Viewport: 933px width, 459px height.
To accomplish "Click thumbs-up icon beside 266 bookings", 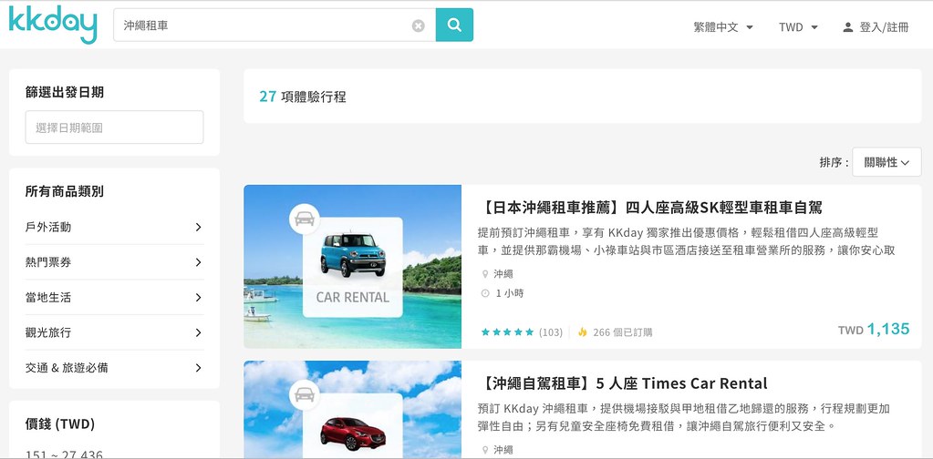I will coord(582,332).
